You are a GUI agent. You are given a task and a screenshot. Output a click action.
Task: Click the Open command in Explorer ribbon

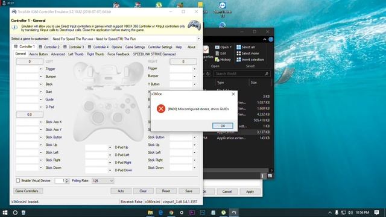tap(223, 47)
